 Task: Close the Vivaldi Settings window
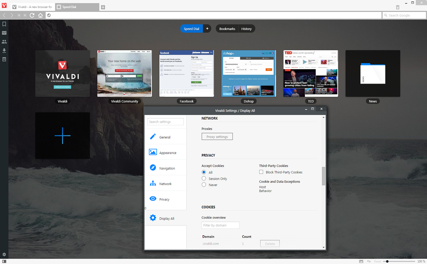(322, 109)
